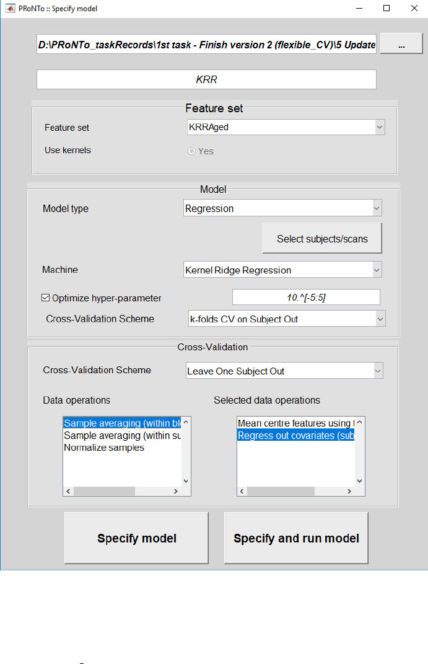Open the Leave One Subject Out dropdown
428x664 pixels.
pos(284,371)
